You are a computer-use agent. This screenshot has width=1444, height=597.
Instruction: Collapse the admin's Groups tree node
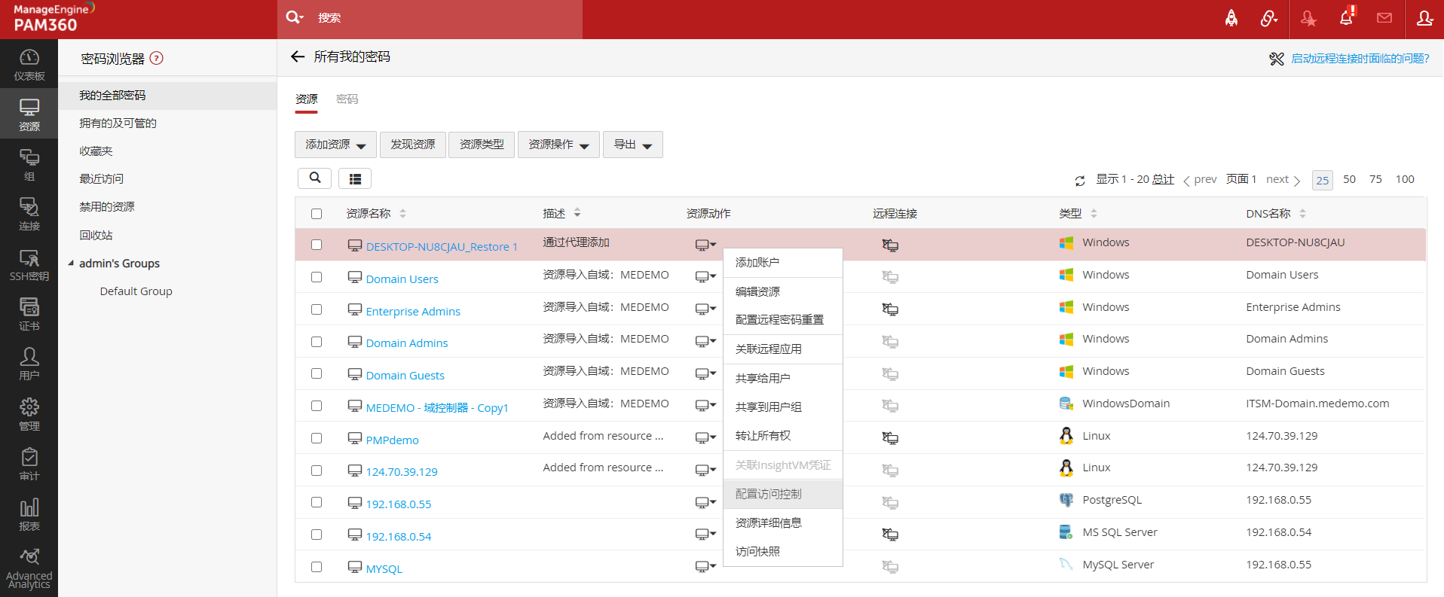point(72,263)
